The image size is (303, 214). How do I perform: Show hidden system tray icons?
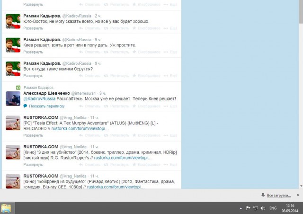click(241, 208)
